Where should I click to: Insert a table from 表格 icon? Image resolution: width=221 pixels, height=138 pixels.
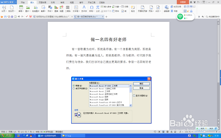21,7
